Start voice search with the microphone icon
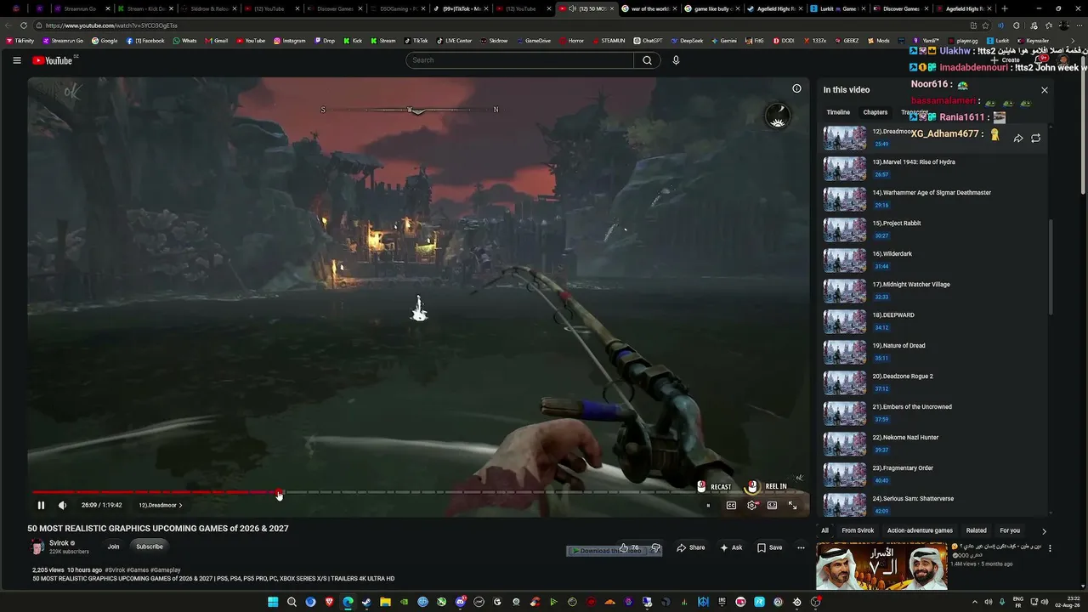 pos(676,60)
